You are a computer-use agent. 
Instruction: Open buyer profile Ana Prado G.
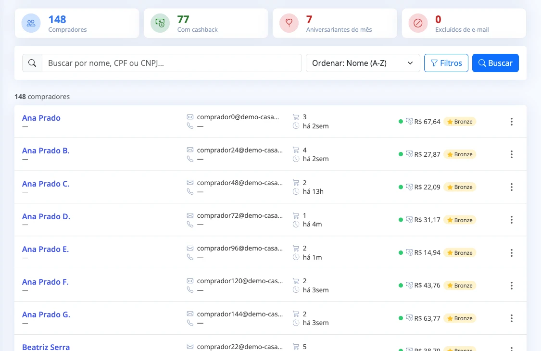pos(46,315)
